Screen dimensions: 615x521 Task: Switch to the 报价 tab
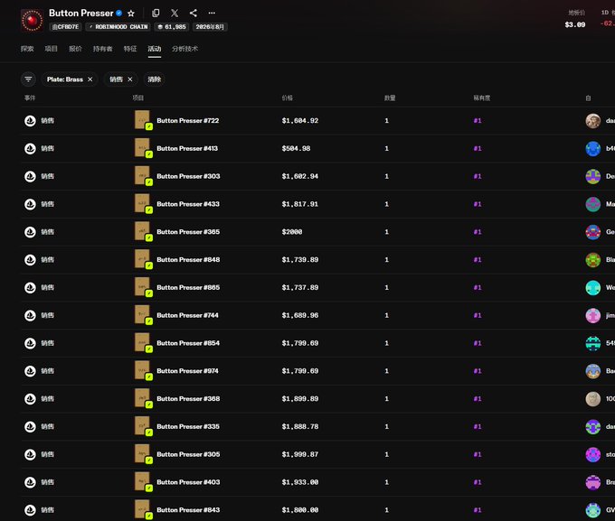point(75,49)
